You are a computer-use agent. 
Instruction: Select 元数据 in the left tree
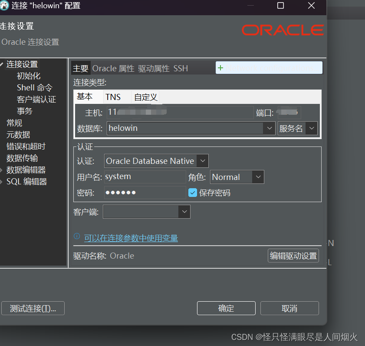tap(18, 134)
